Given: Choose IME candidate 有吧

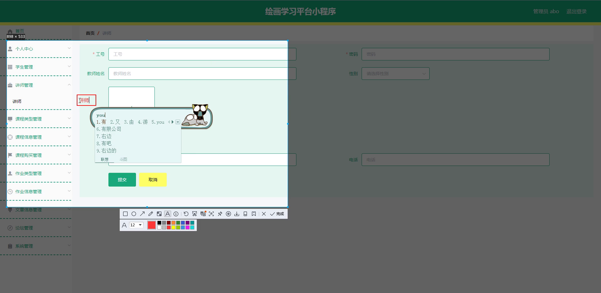Looking at the screenshot, I should 104,143.
